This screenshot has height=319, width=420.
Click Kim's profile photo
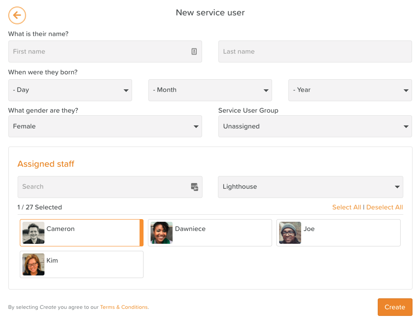point(33,264)
